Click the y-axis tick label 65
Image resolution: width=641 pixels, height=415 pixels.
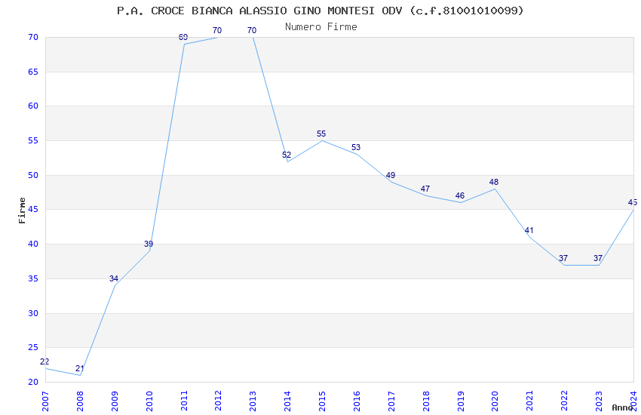[33, 72]
